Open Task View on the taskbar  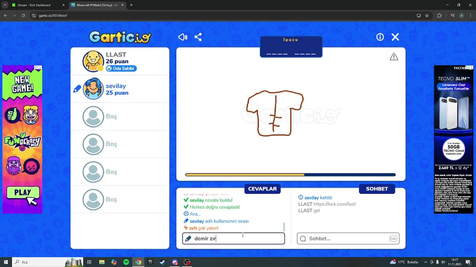(x=89, y=262)
